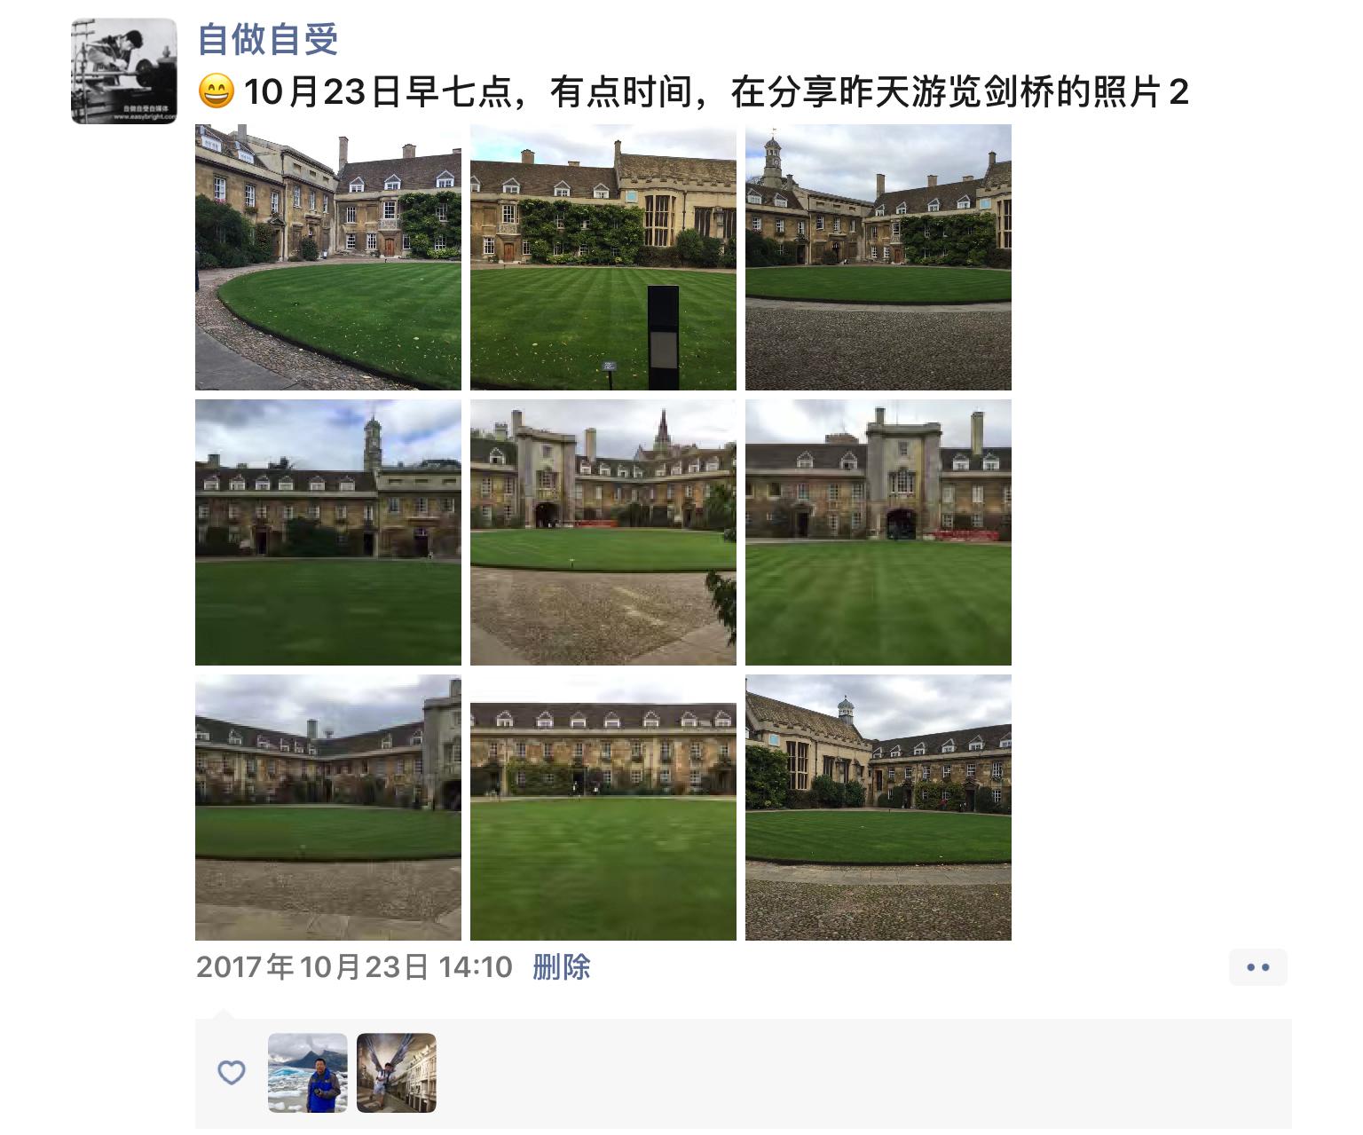Open middle-left photo with dark lawn
The width and height of the screenshot is (1363, 1135).
[x=328, y=532]
